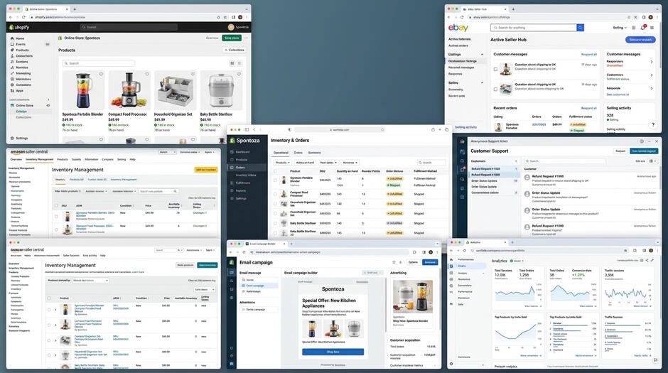This screenshot has width=668, height=373.
Task: Open eBay hamburger menu icon
Action: pyautogui.click(x=652, y=28)
